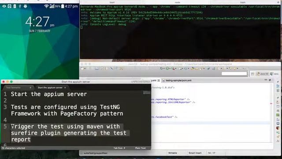
Task: Click the web browser globe icon in Eclipse
Action: [208, 68]
